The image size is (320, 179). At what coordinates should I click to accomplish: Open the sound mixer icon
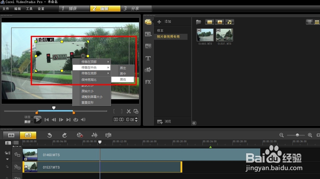coord(94,135)
